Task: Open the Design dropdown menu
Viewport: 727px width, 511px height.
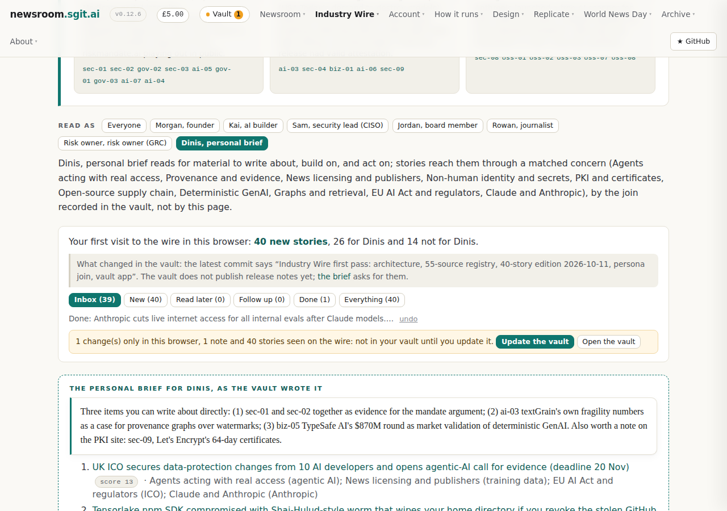Action: click(x=508, y=14)
